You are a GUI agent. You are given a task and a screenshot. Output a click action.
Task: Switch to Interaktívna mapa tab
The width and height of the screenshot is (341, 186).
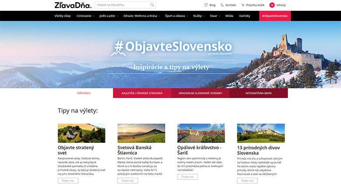(258, 93)
